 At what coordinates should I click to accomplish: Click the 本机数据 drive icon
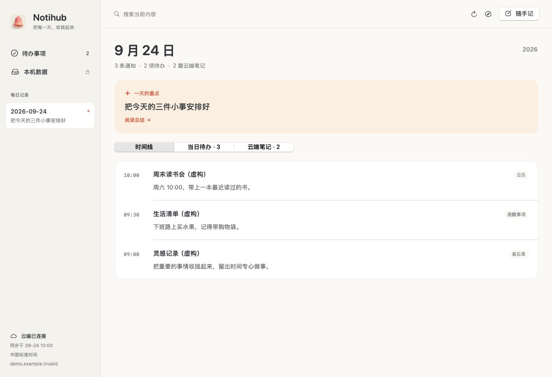point(15,72)
